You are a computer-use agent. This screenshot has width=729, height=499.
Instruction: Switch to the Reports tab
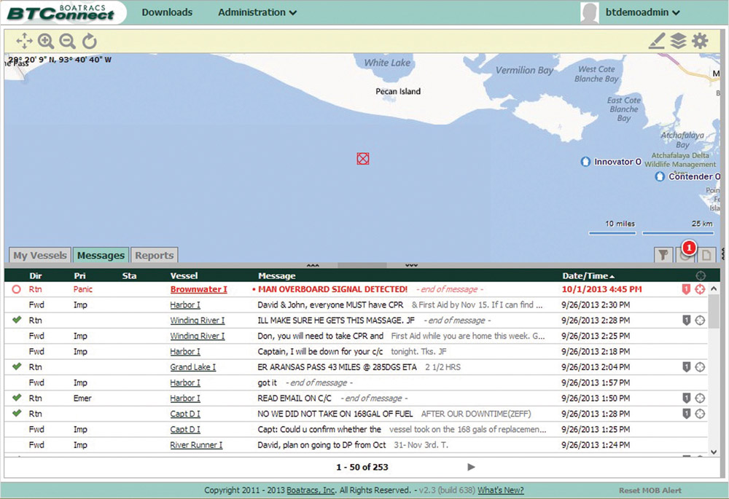[x=155, y=256]
